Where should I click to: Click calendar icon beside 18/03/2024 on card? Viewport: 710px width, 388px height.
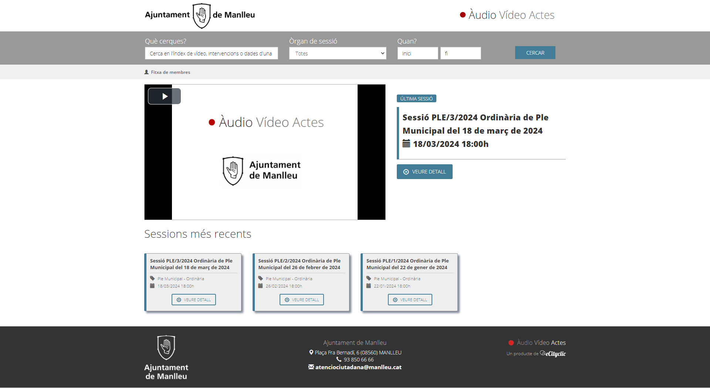pos(152,286)
